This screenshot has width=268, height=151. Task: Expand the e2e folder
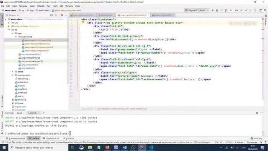click(x=9, y=23)
